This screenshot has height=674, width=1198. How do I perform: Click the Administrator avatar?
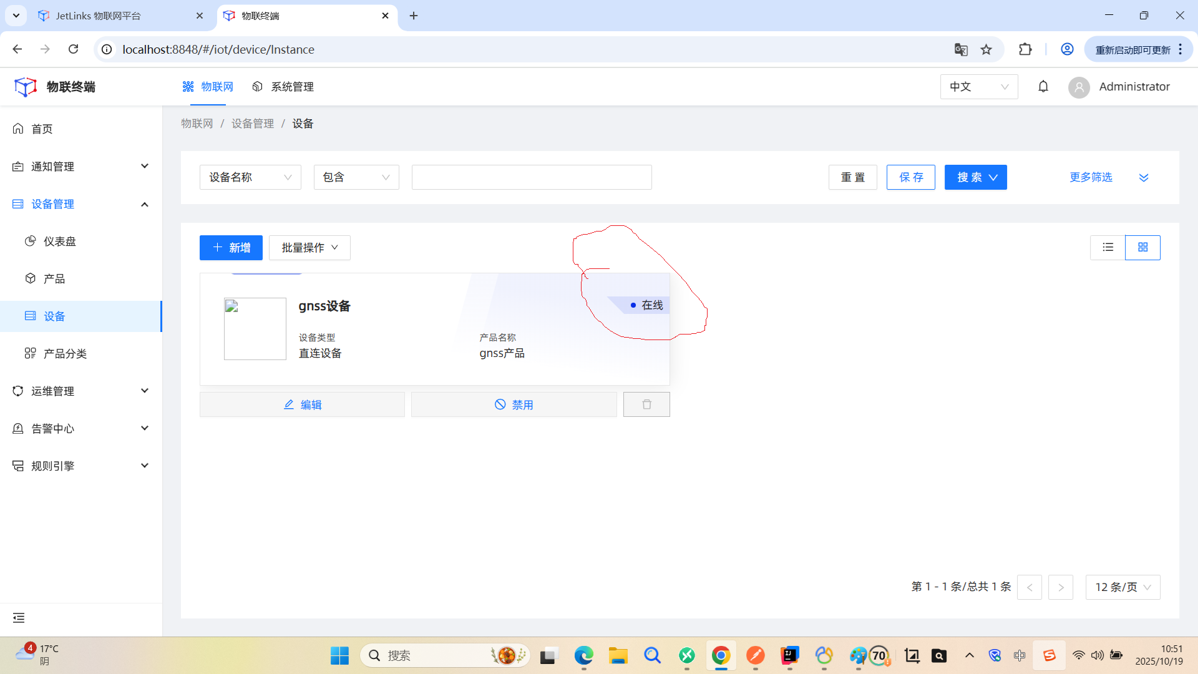pyautogui.click(x=1078, y=87)
